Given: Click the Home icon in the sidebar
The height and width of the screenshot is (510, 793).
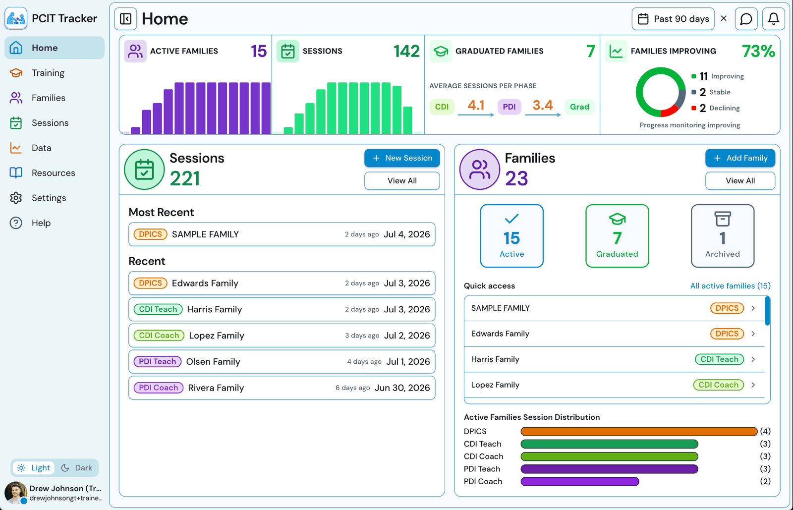Looking at the screenshot, I should point(16,48).
